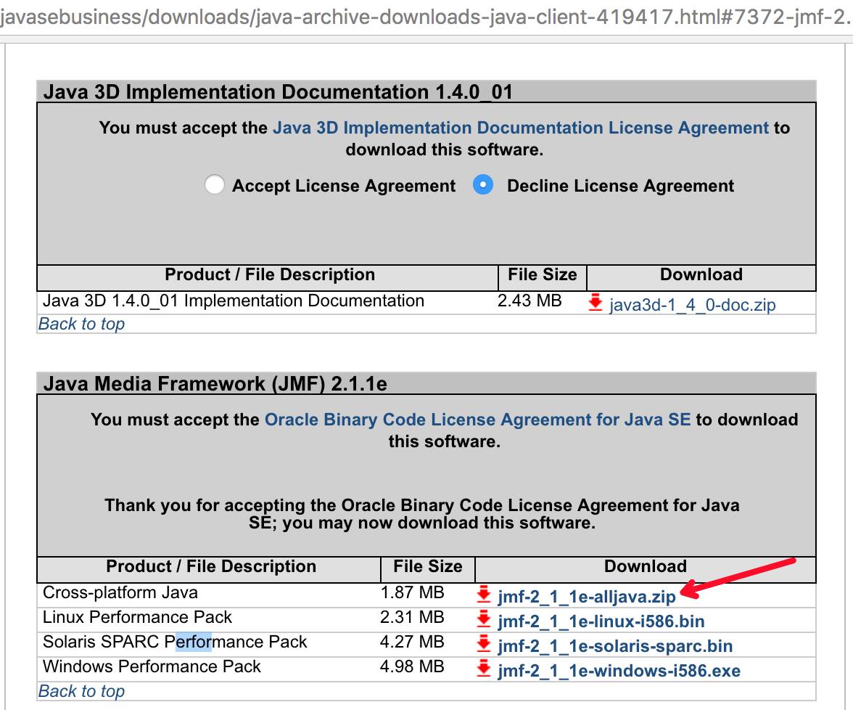Click the '4.27 MB' file size cell

tap(412, 642)
